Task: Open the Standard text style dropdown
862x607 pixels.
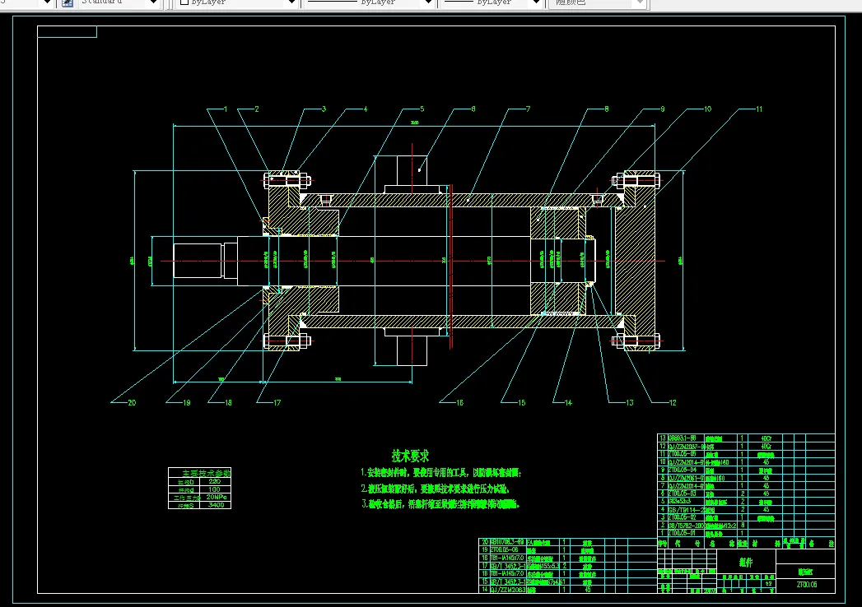Action: click(x=153, y=2)
